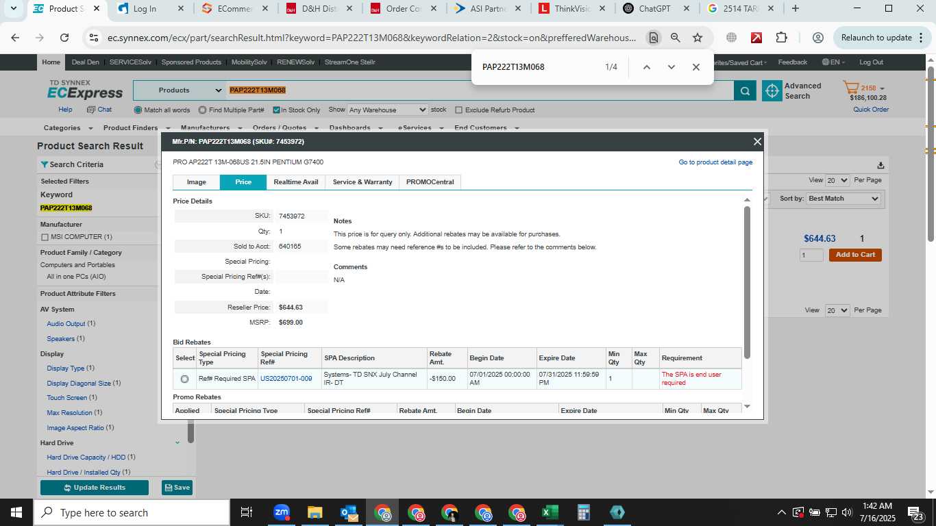Check the MSI COMPUTER manufacturer filter
The width and height of the screenshot is (936, 526).
pyautogui.click(x=45, y=237)
